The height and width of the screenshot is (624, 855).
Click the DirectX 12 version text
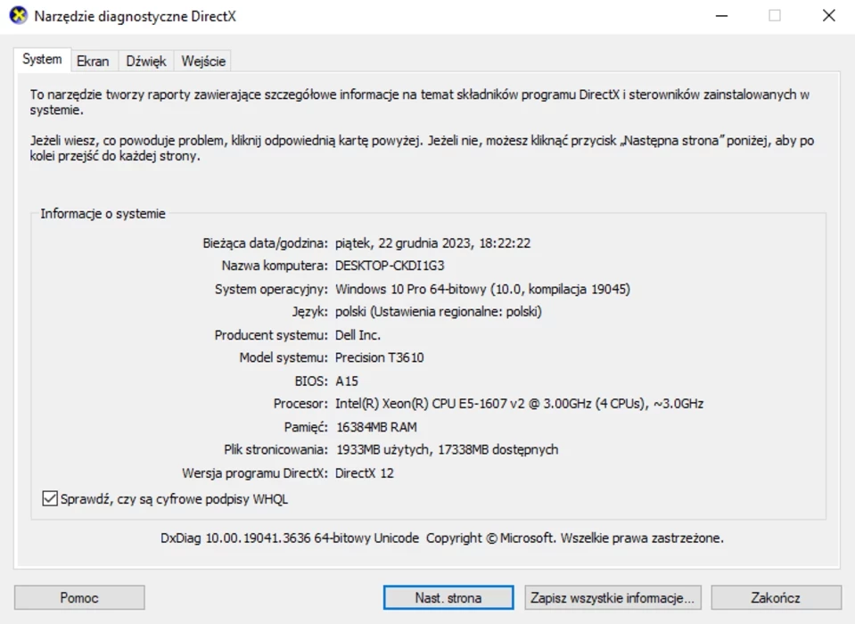coord(364,472)
